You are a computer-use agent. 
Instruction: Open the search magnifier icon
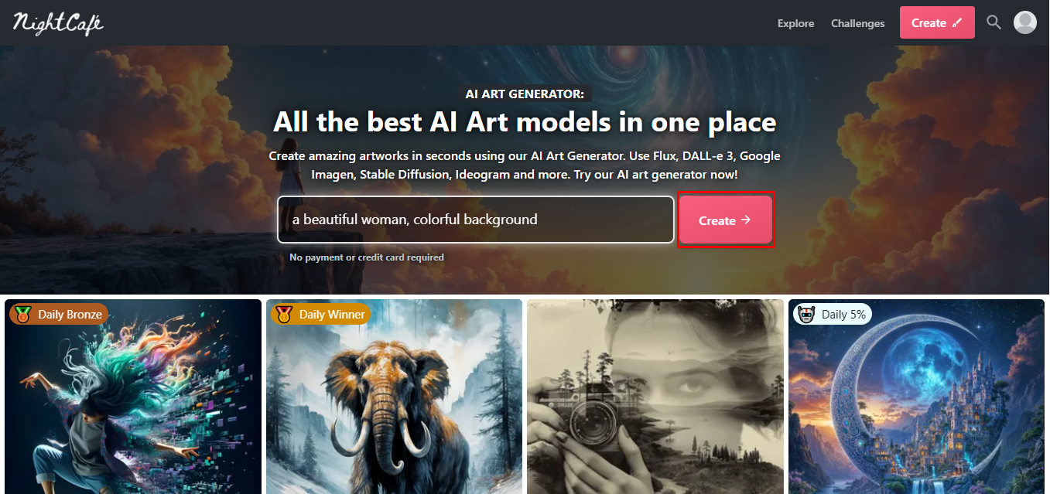tap(994, 22)
